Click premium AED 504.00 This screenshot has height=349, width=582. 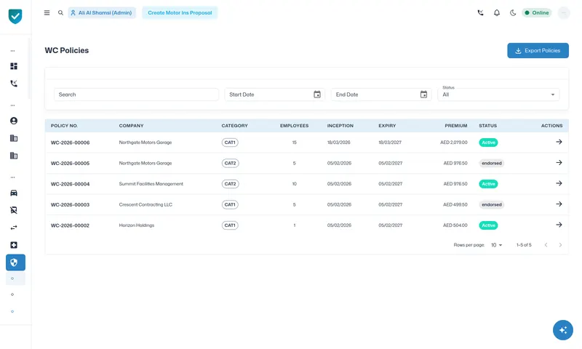click(455, 225)
